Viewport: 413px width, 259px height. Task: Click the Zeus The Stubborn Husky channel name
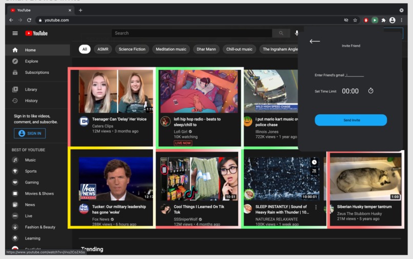click(359, 214)
